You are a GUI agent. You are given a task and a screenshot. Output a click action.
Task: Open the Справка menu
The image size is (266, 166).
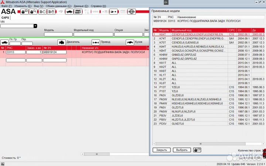pyautogui.click(x=98, y=6)
